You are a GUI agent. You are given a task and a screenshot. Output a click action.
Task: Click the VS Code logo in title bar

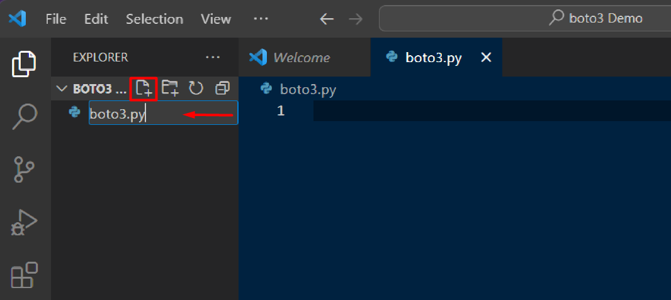18,19
